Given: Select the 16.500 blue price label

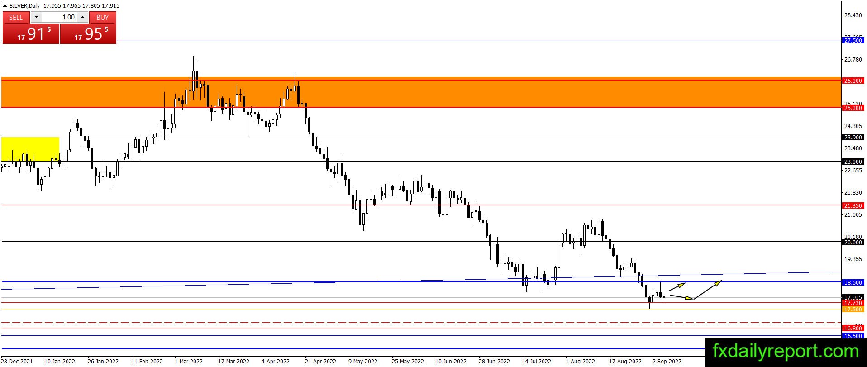Looking at the screenshot, I should [x=853, y=336].
